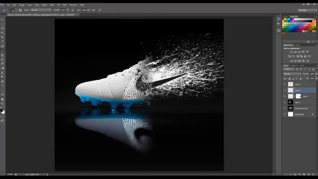Select the Eyedropper tool
Screen dimensions: 318x179
point(2,42)
